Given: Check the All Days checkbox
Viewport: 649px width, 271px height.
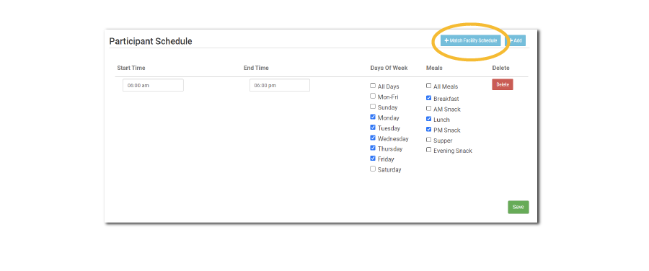Looking at the screenshot, I should tap(373, 86).
